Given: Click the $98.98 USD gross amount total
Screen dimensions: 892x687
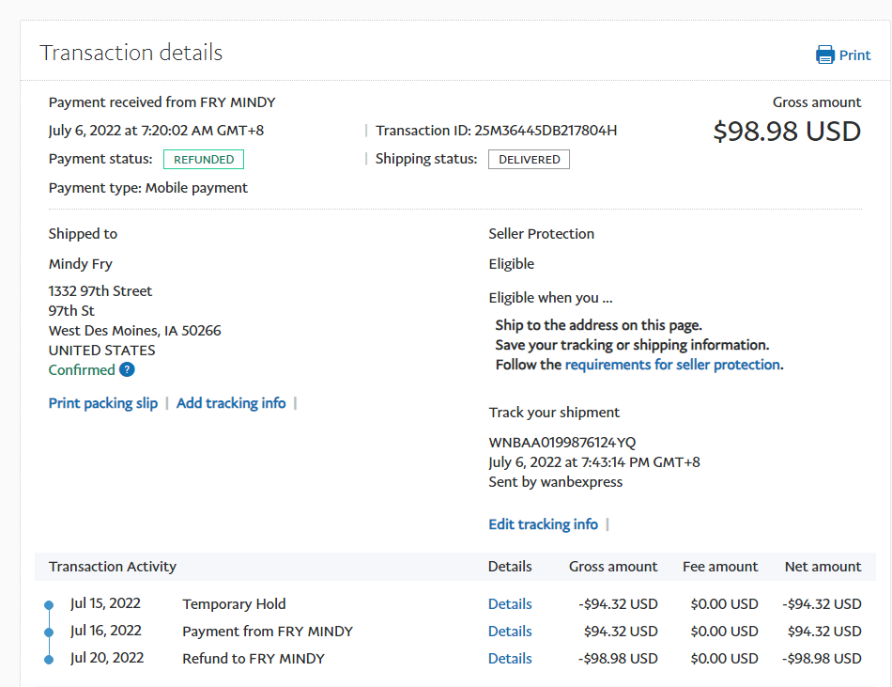Looking at the screenshot, I should coord(787,132).
